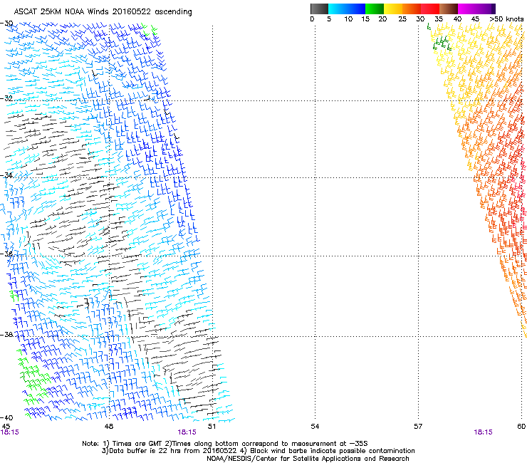The image size is (527, 463).
Task: Click the '-30' latitude axis label
Action: (6, 24)
